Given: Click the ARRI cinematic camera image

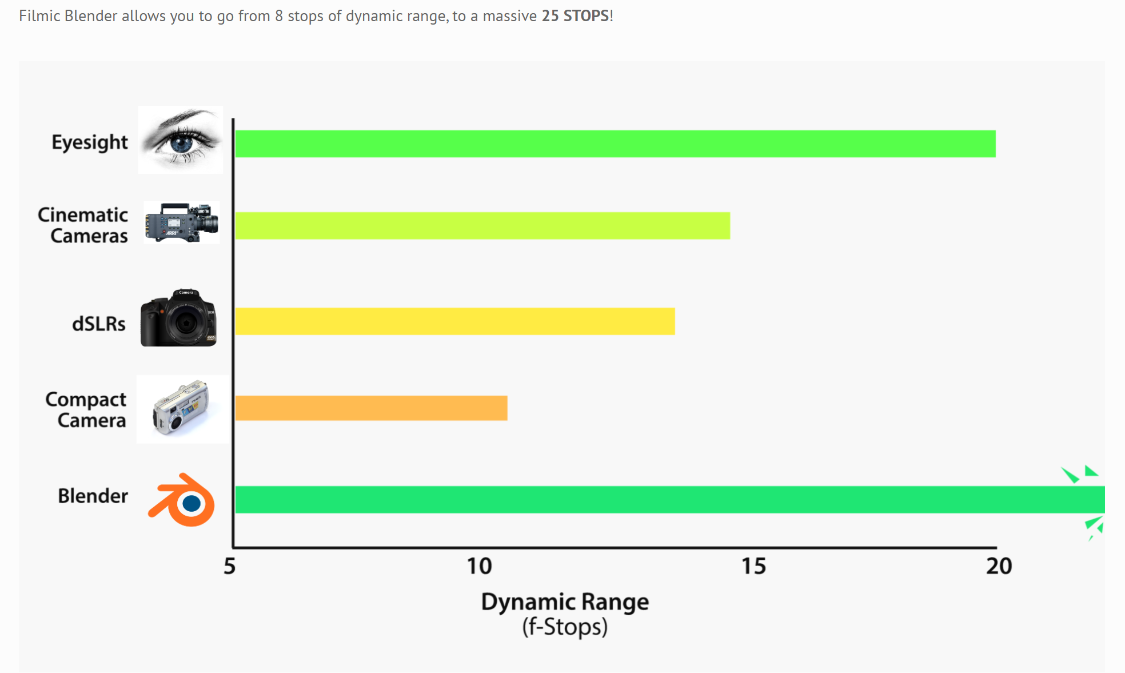Looking at the screenshot, I should (x=182, y=222).
